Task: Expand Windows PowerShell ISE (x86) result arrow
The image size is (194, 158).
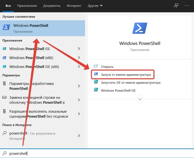Action: (x=79, y=67)
